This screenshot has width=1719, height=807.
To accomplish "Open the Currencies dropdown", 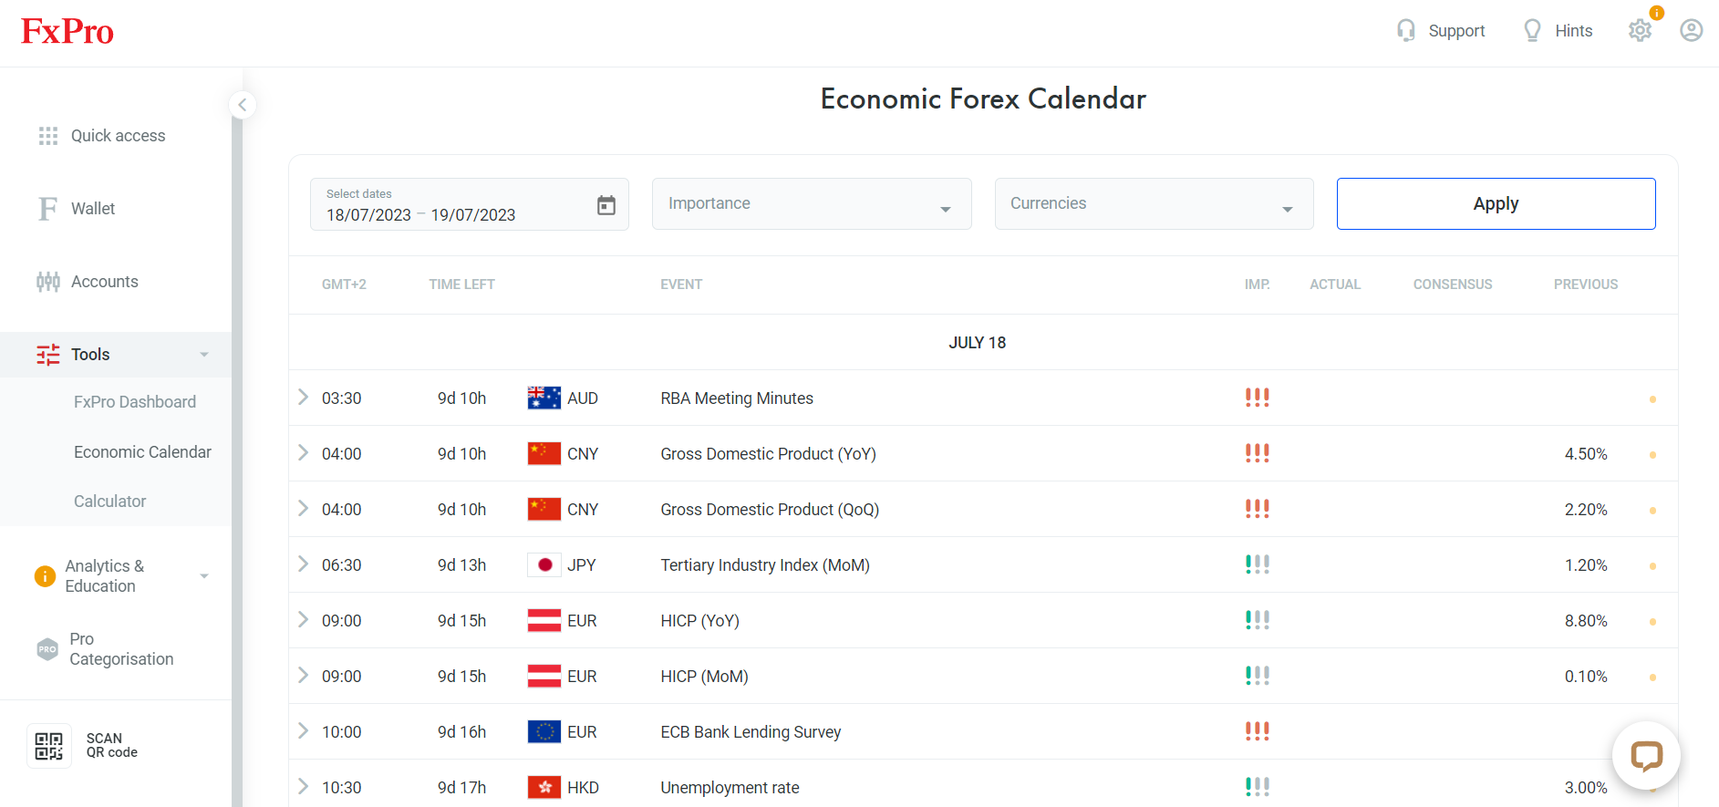I will tap(1154, 204).
